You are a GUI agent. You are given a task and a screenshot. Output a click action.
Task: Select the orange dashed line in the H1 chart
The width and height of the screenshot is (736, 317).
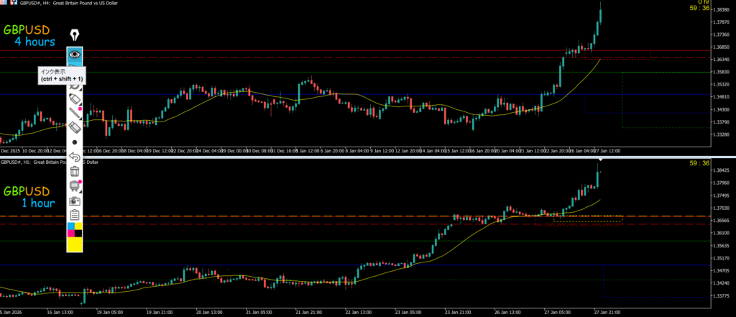pos(287,216)
